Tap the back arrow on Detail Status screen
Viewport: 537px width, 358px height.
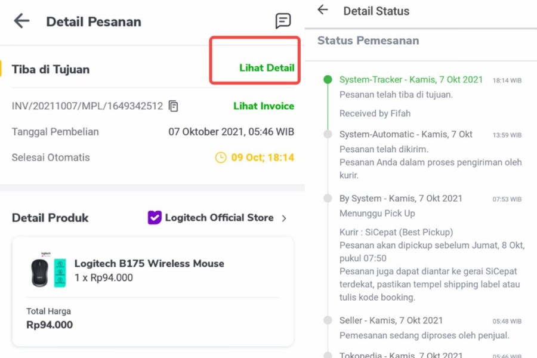tap(322, 10)
